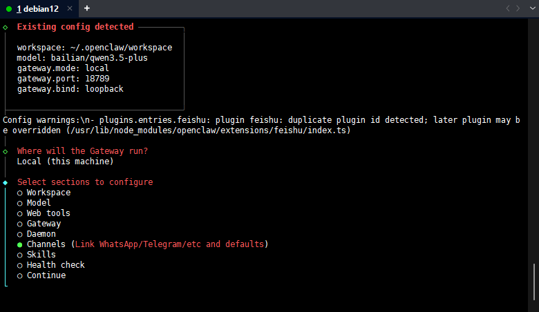Click the diamond marker beside Where will the Gateway run
The height and width of the screenshot is (312, 539).
[x=6, y=151]
